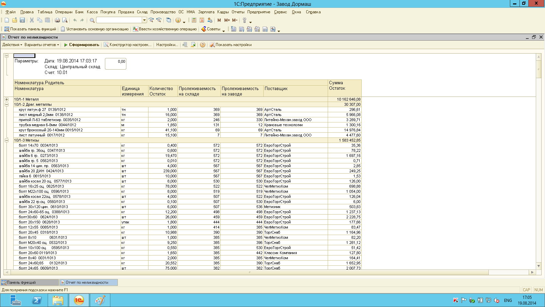This screenshot has height=307, width=545.
Task: Click the M+ memory add button
Action: click(x=227, y=20)
